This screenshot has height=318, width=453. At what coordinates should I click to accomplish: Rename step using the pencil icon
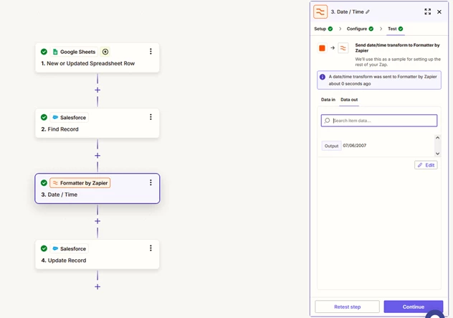(x=368, y=12)
